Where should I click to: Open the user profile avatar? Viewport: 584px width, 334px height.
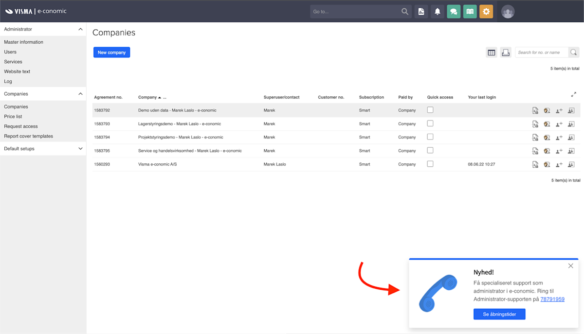point(508,12)
